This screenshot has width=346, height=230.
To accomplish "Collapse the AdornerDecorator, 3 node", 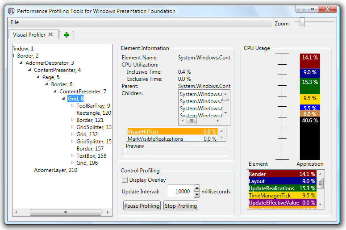I will pyautogui.click(x=21, y=63).
